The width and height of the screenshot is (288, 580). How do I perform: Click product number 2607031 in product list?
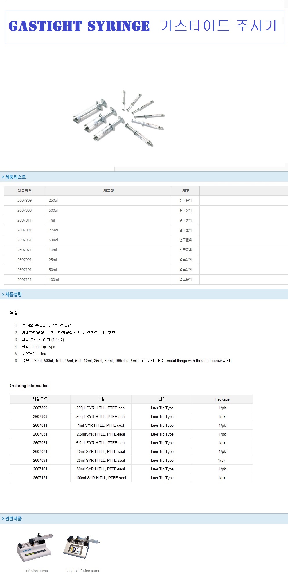24,230
